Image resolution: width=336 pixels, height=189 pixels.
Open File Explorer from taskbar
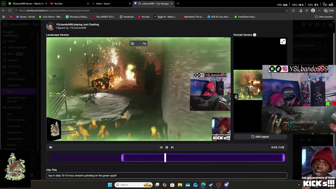(180, 185)
